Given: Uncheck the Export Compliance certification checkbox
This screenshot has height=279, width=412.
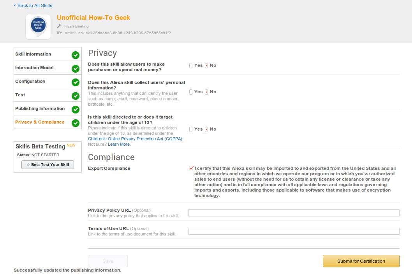Looking at the screenshot, I should (x=191, y=168).
